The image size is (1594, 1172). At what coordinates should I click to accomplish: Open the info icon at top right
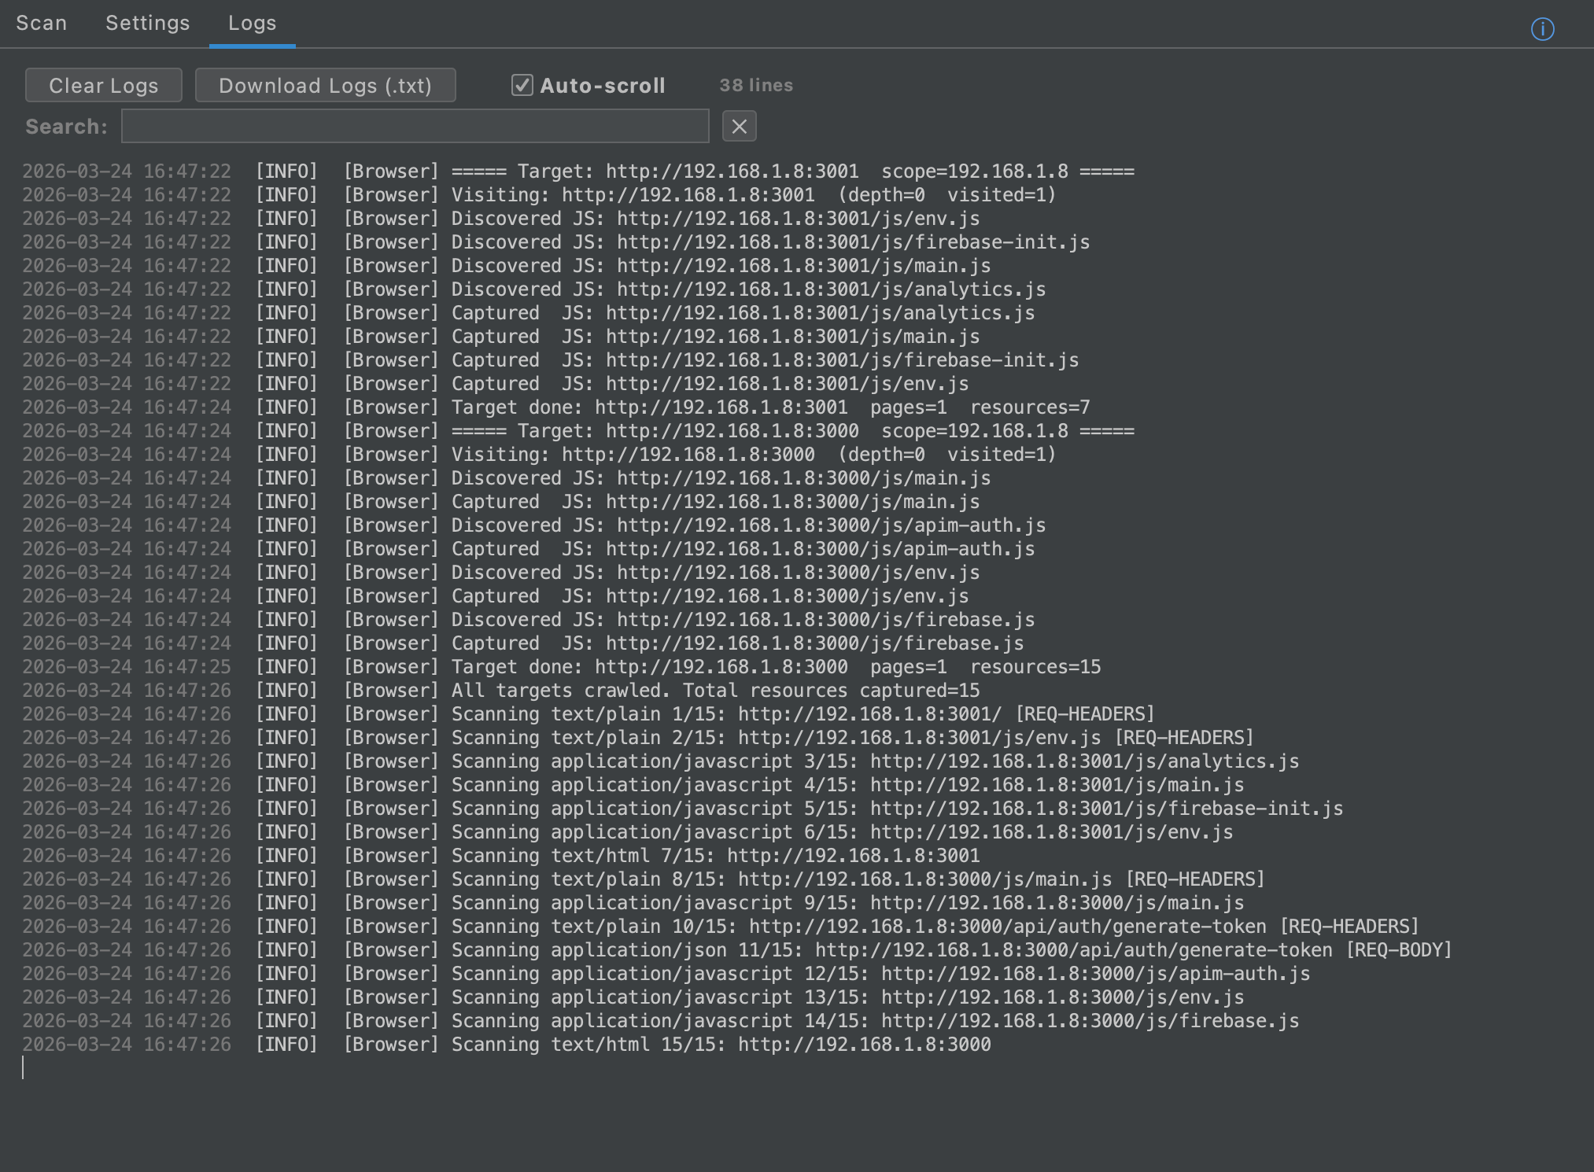pyautogui.click(x=1542, y=29)
